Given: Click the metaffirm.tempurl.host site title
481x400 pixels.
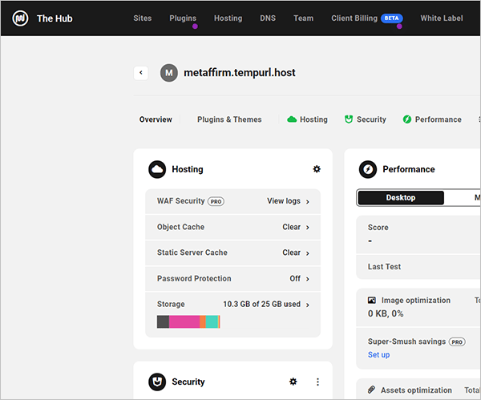Looking at the screenshot, I should [239, 73].
